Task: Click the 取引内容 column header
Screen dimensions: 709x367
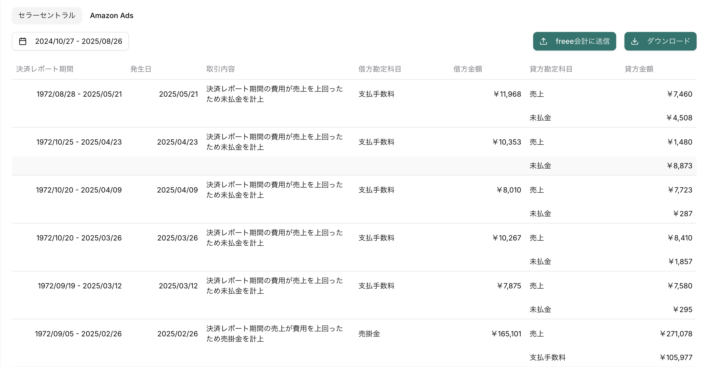Action: [220, 69]
